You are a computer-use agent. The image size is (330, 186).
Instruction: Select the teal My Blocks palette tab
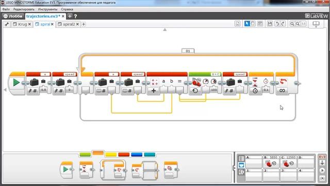(x=150, y=154)
